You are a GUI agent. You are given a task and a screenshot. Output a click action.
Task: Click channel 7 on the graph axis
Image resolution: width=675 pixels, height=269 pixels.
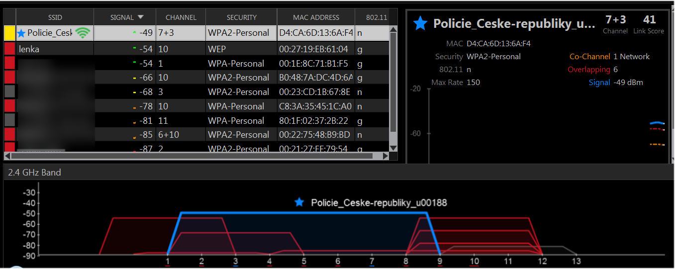tap(372, 261)
